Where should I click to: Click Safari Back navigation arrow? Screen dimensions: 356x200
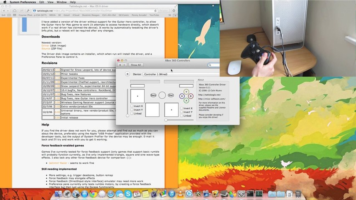point(4,11)
